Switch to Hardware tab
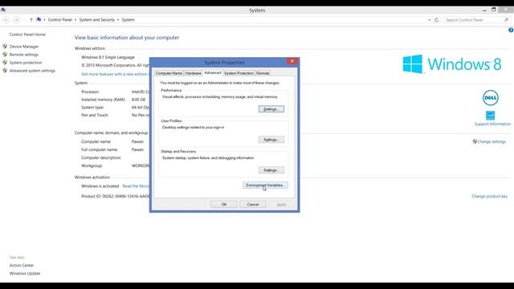 coord(193,73)
